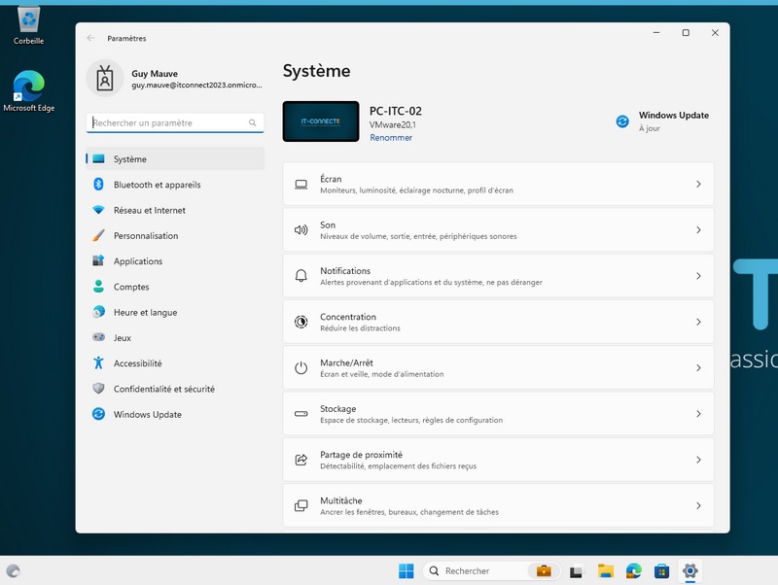Open Stockage row chevron
This screenshot has width=778, height=585.
click(698, 414)
